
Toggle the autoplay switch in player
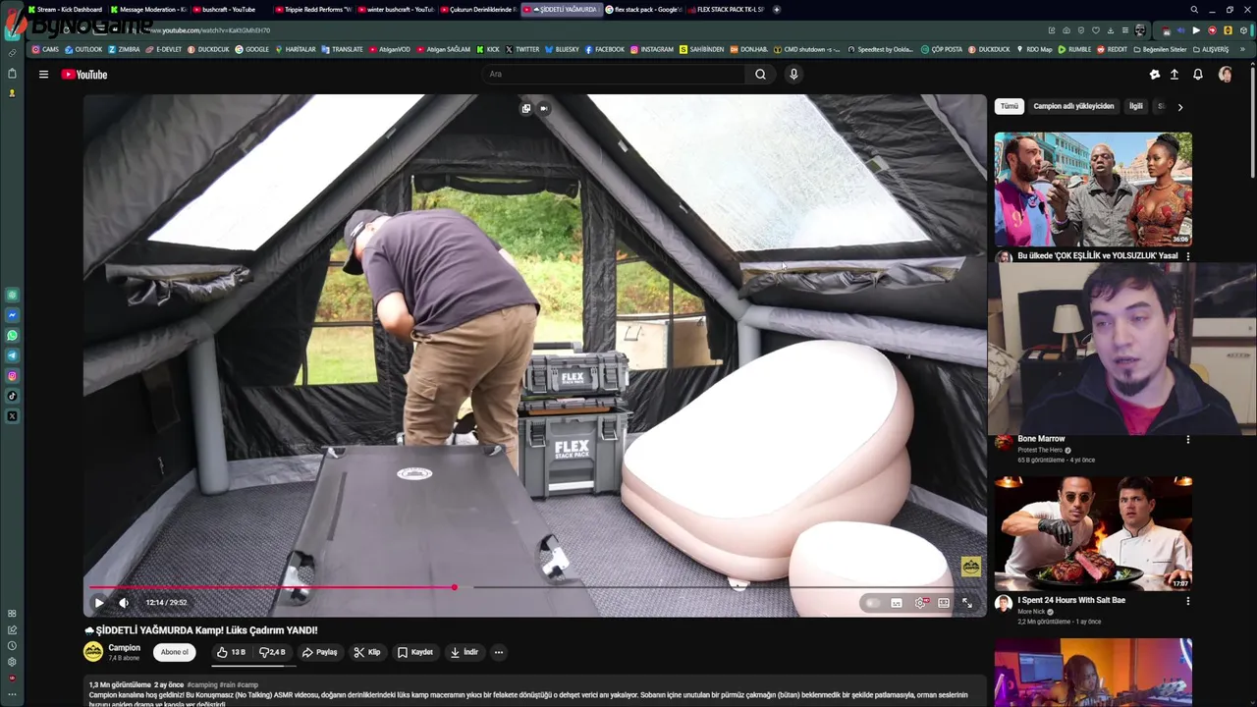point(872,603)
